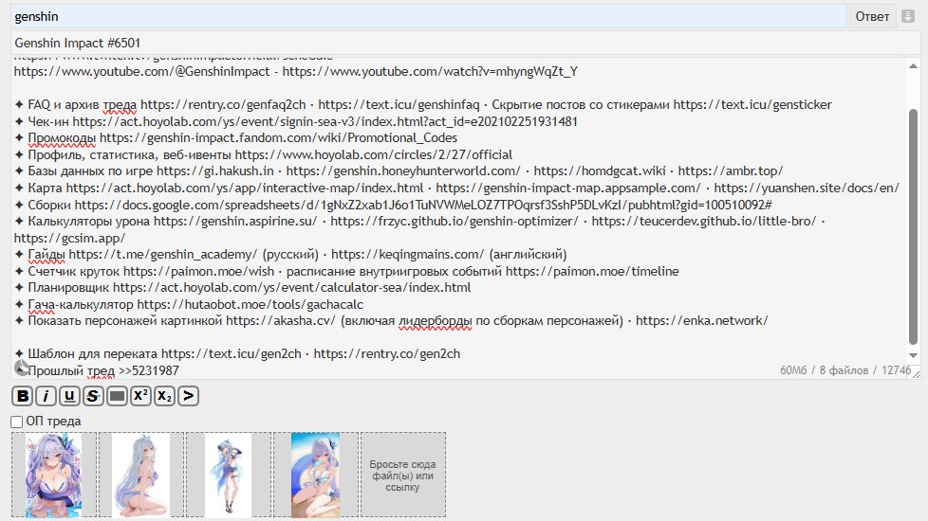The height and width of the screenshot is (521, 928).
Task: Click the rentry.co/genfaq2ch URL text
Action: point(223,104)
